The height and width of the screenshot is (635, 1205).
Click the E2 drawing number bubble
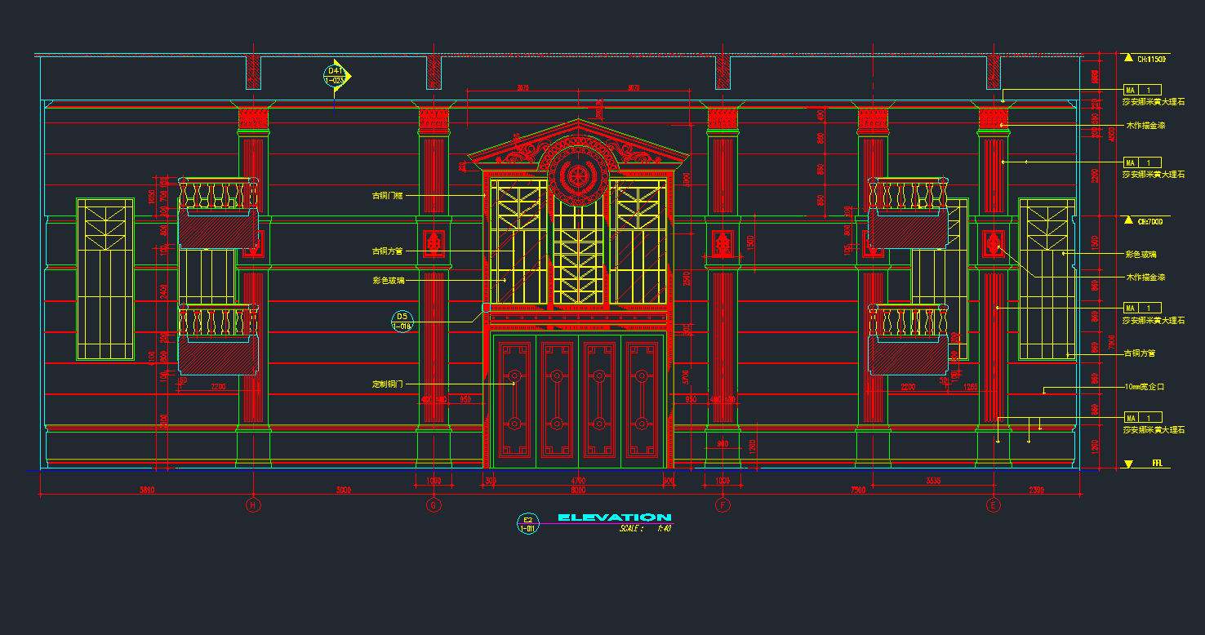coord(528,523)
